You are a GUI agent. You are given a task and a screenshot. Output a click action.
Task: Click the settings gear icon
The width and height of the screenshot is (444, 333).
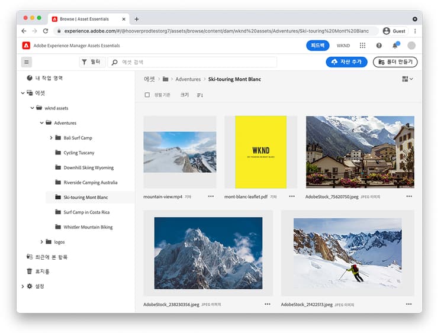pyautogui.click(x=30, y=286)
